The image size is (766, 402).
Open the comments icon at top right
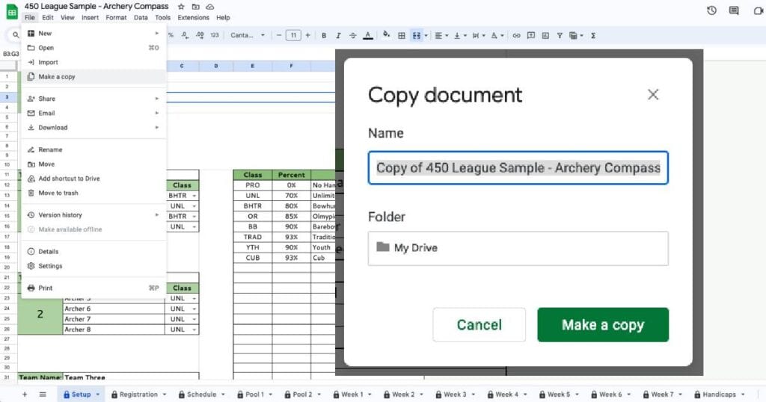click(x=734, y=10)
